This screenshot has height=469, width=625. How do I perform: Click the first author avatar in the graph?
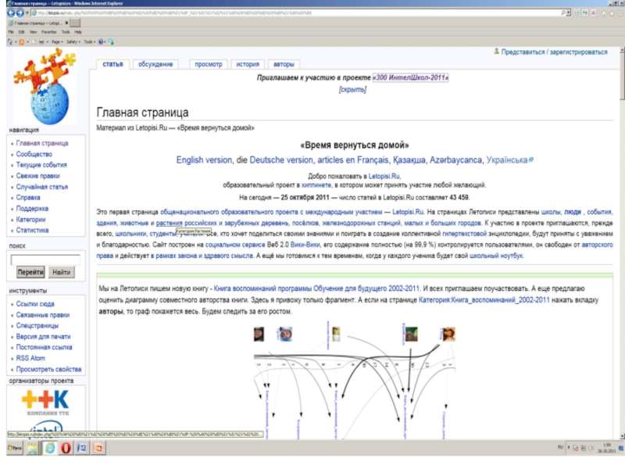[259, 334]
